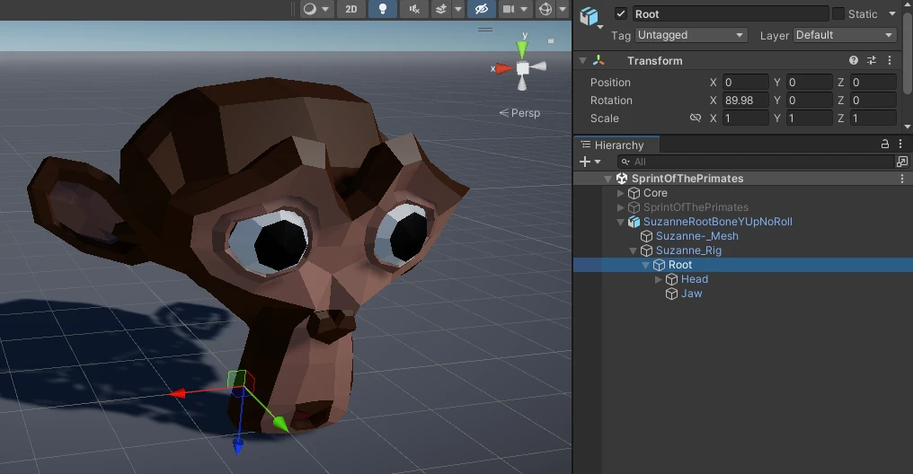Click the Scale Y field

[809, 118]
